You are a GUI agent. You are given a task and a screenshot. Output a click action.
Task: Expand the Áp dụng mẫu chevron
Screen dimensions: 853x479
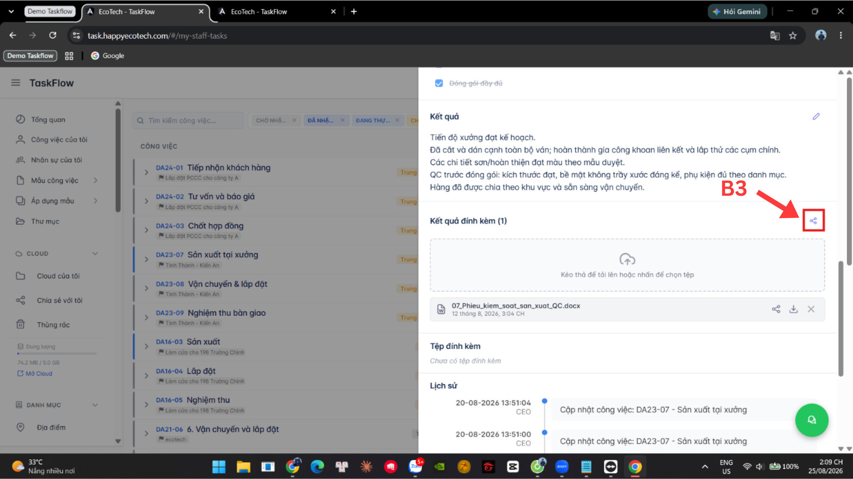pos(96,201)
